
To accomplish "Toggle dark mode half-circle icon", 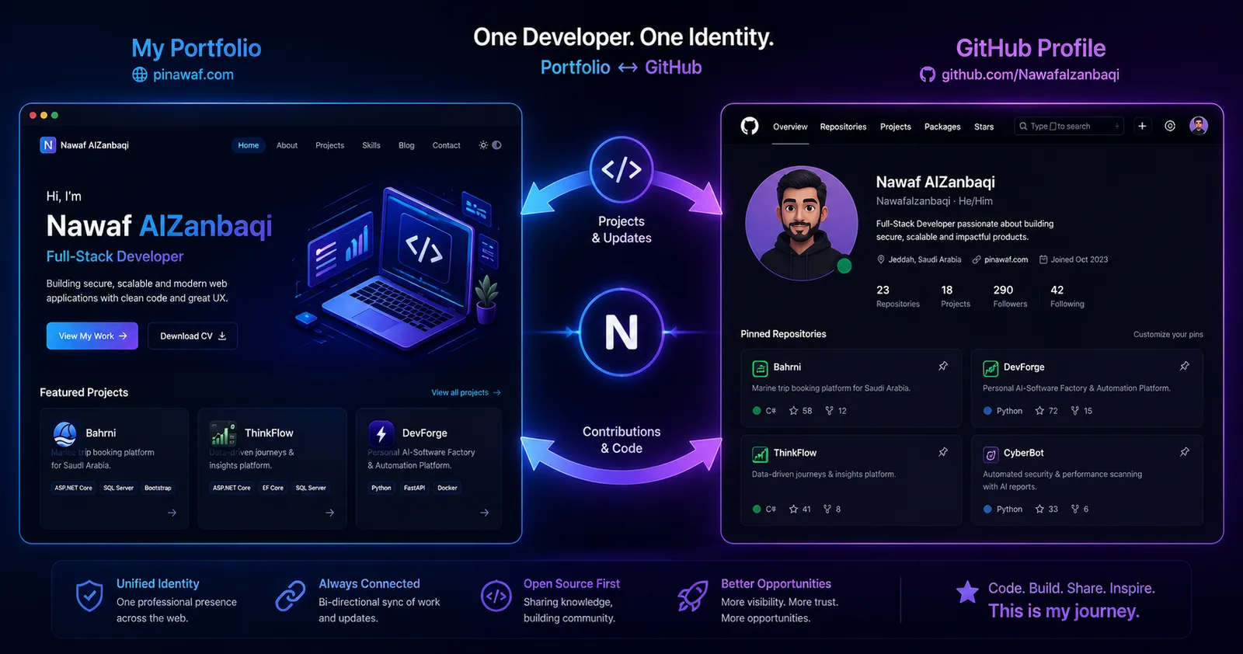I will click(x=497, y=145).
